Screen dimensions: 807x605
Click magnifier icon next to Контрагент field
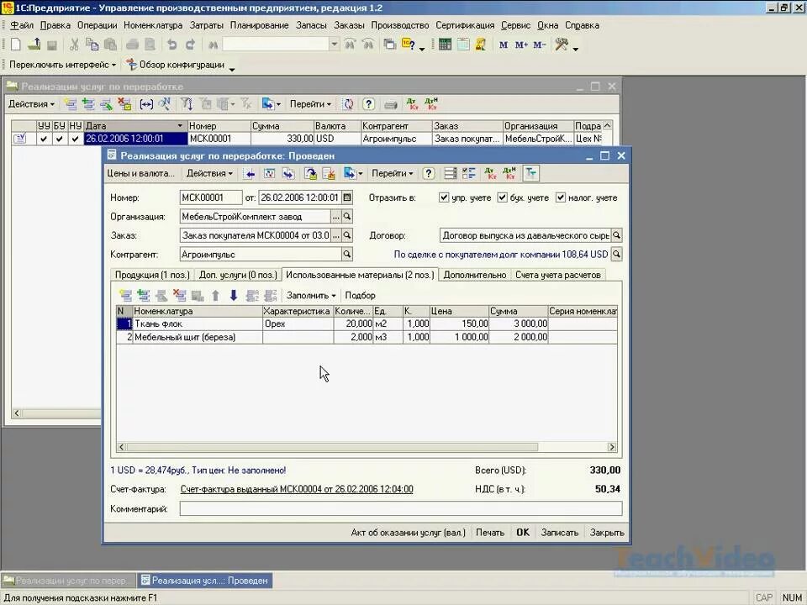click(x=347, y=254)
